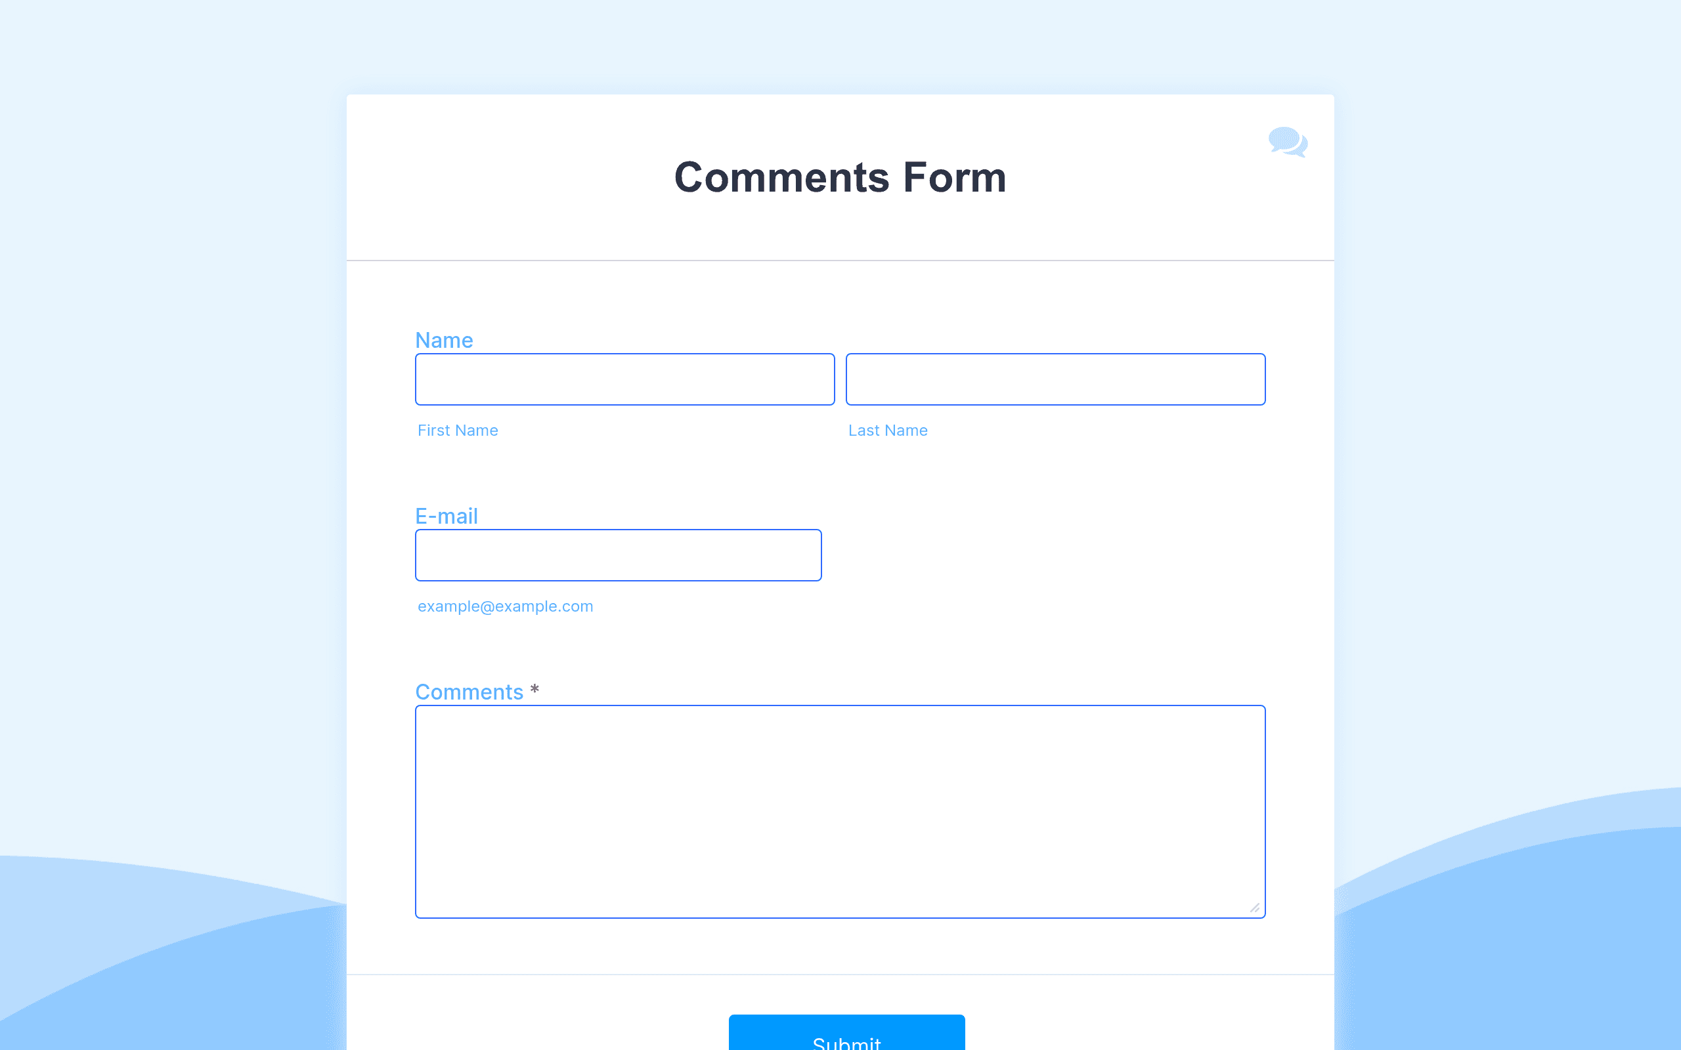Click the divider line below the heading
This screenshot has width=1681, height=1050.
[840, 261]
